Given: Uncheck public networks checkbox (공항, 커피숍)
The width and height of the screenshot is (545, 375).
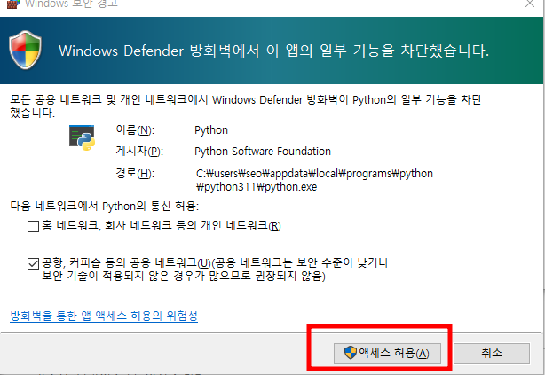Looking at the screenshot, I should tap(33, 263).
